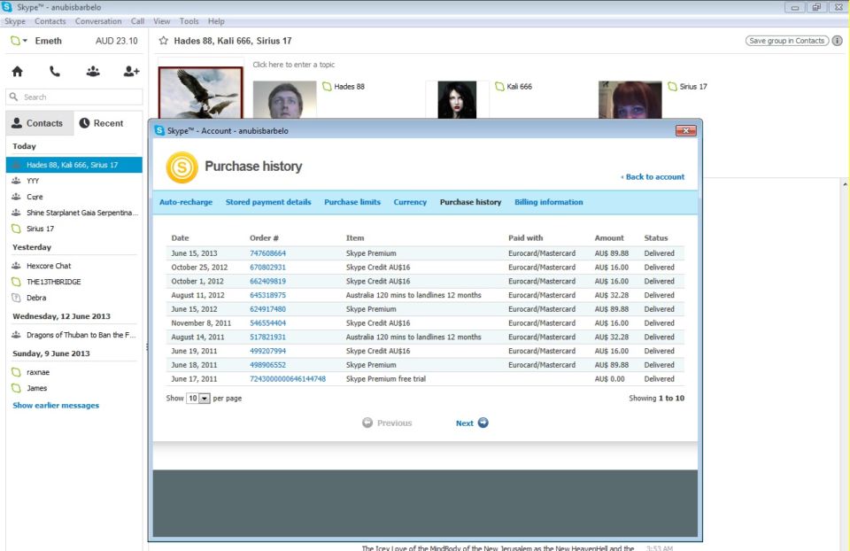The height and width of the screenshot is (551, 850).
Task: Select the Core conversation in Recent list
Action: click(x=74, y=197)
